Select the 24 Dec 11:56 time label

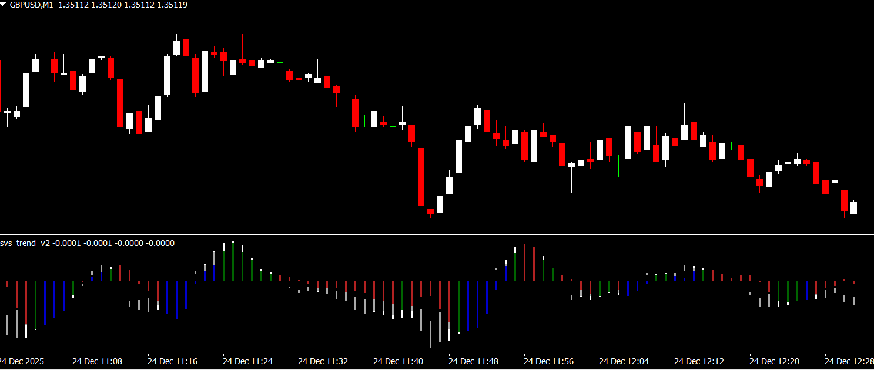548,361
